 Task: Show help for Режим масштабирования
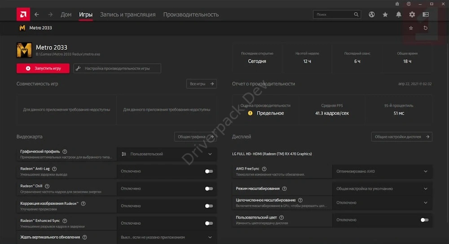(x=284, y=189)
